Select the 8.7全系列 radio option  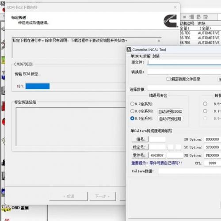point(132,104)
